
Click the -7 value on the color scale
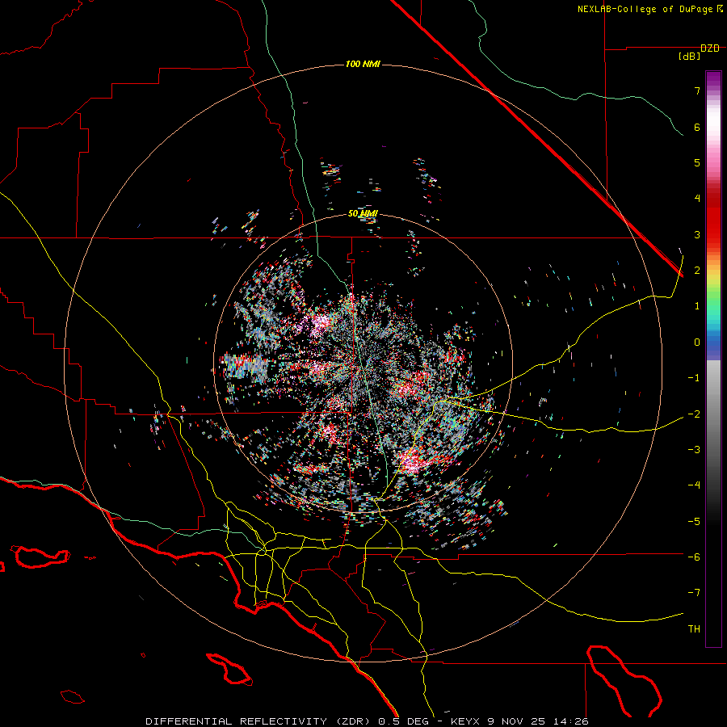pyautogui.click(x=694, y=593)
